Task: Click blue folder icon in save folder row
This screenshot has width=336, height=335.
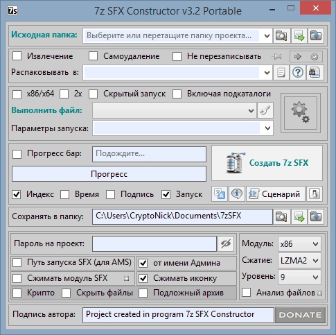Action: tap(316, 217)
